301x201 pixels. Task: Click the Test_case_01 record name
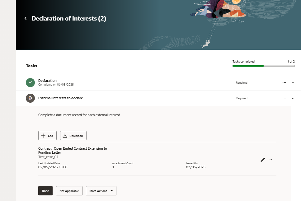pos(48,157)
